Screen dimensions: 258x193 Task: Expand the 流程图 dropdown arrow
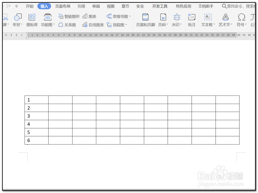[126, 25]
